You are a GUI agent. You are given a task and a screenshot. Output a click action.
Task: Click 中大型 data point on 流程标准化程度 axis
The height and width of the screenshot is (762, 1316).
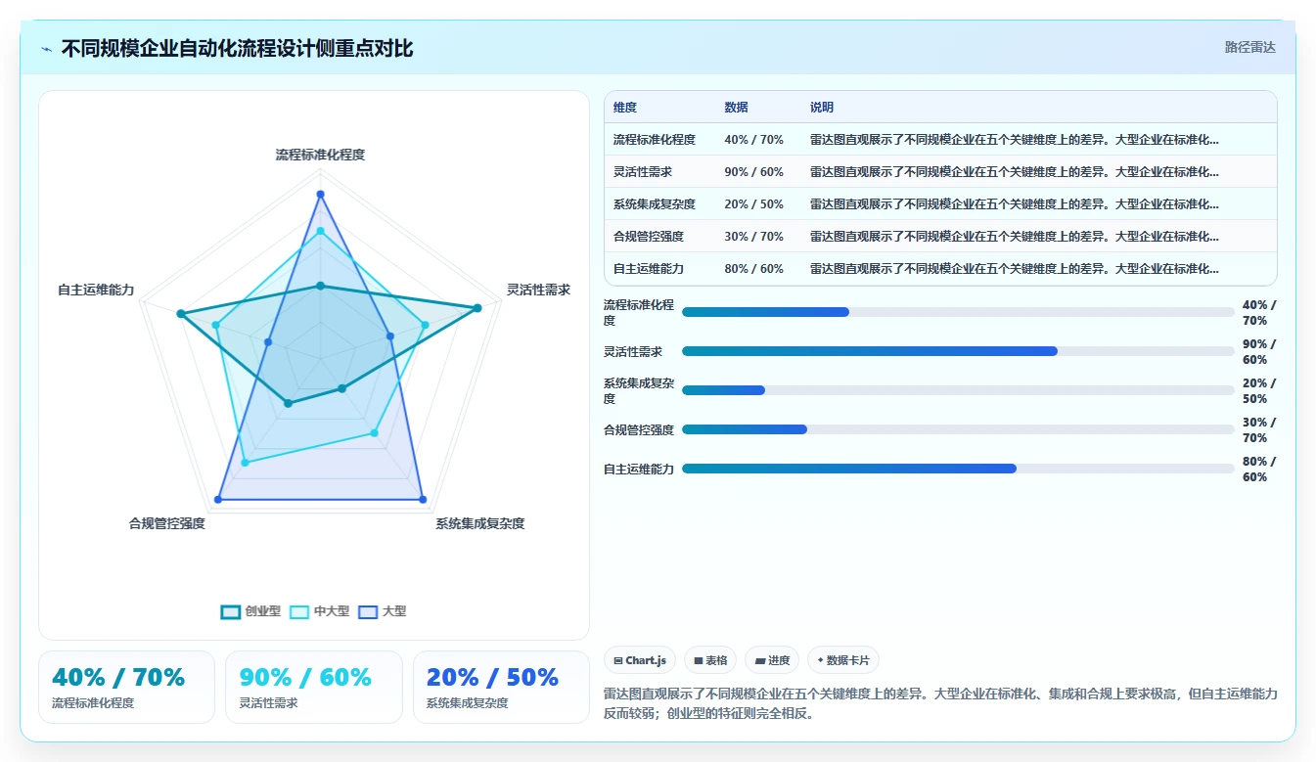[320, 231]
